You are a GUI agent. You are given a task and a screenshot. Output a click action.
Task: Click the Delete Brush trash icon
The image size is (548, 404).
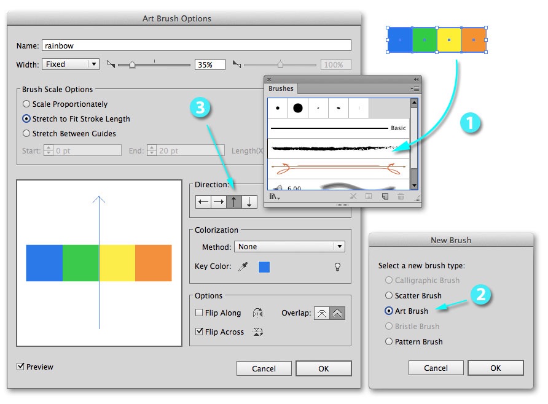401,196
